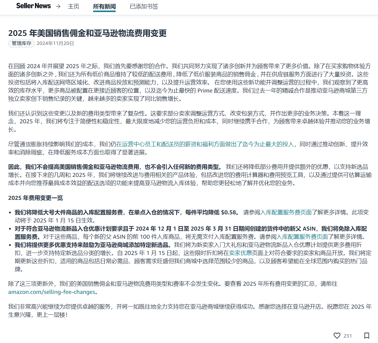Click the arrow icon next to Seller News

click(58, 6)
